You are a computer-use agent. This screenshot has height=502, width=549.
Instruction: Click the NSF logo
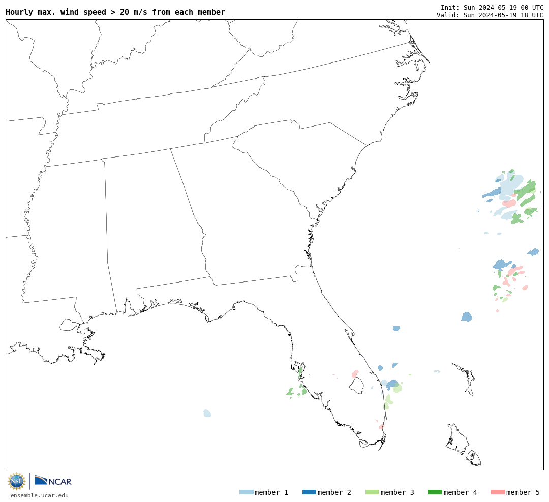(x=16, y=481)
